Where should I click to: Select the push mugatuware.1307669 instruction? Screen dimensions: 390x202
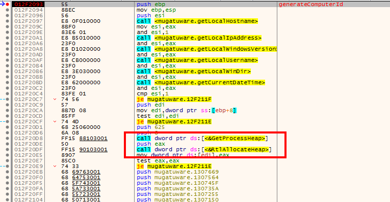(x=177, y=172)
